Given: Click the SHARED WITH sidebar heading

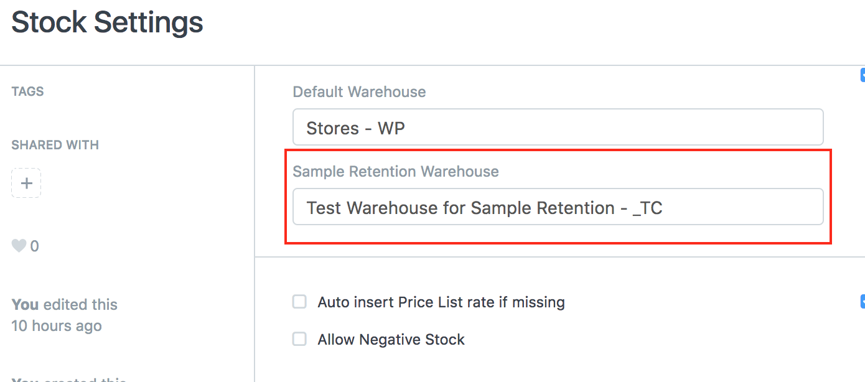Looking at the screenshot, I should click(x=55, y=145).
